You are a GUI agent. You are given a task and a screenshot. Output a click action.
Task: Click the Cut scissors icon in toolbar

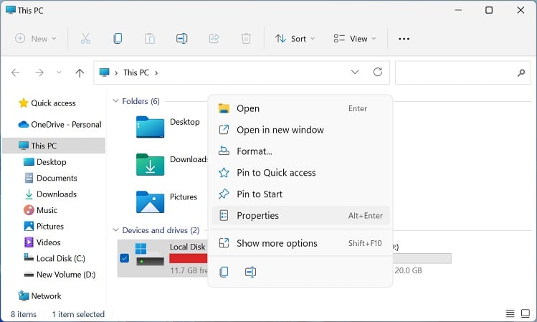pos(85,38)
